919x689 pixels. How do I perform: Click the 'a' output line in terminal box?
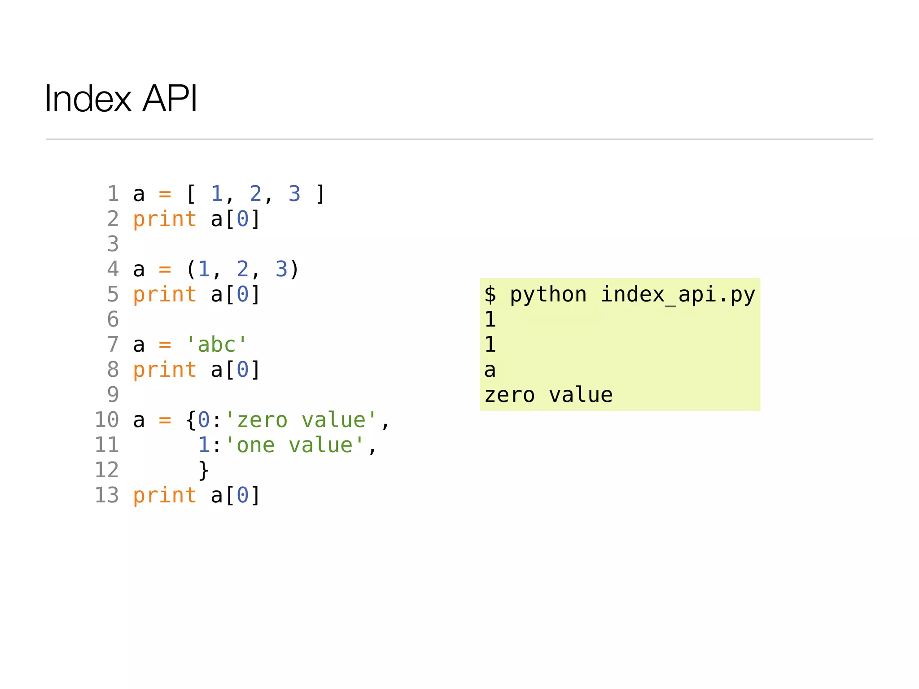tap(490, 370)
